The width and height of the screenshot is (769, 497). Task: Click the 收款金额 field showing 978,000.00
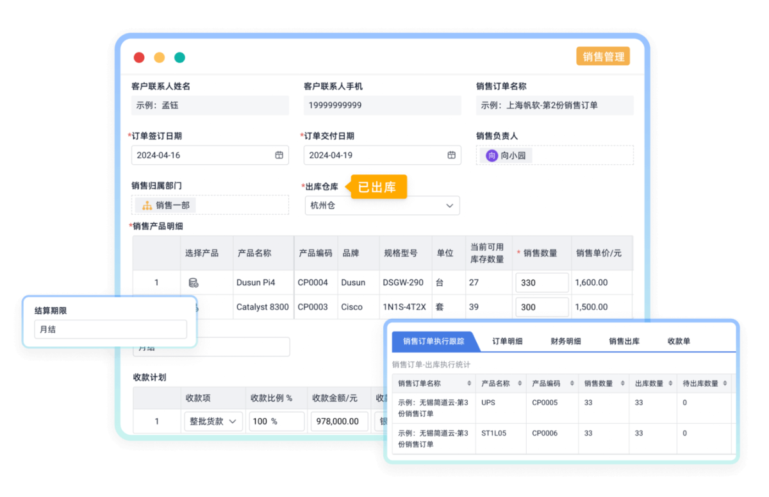click(x=340, y=421)
